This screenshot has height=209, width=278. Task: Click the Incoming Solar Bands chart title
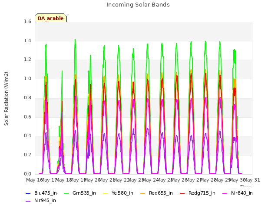(x=138, y=5)
